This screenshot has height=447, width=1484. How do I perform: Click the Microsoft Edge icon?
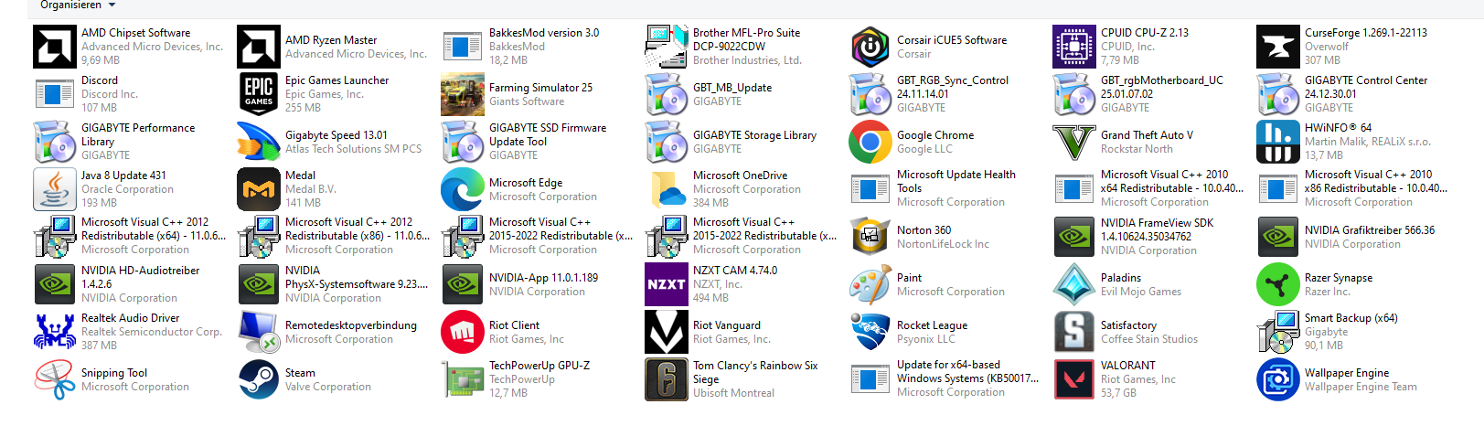(x=463, y=189)
